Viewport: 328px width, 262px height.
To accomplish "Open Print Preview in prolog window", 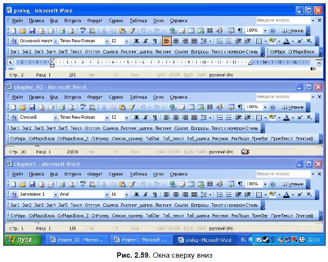I will [72, 31].
